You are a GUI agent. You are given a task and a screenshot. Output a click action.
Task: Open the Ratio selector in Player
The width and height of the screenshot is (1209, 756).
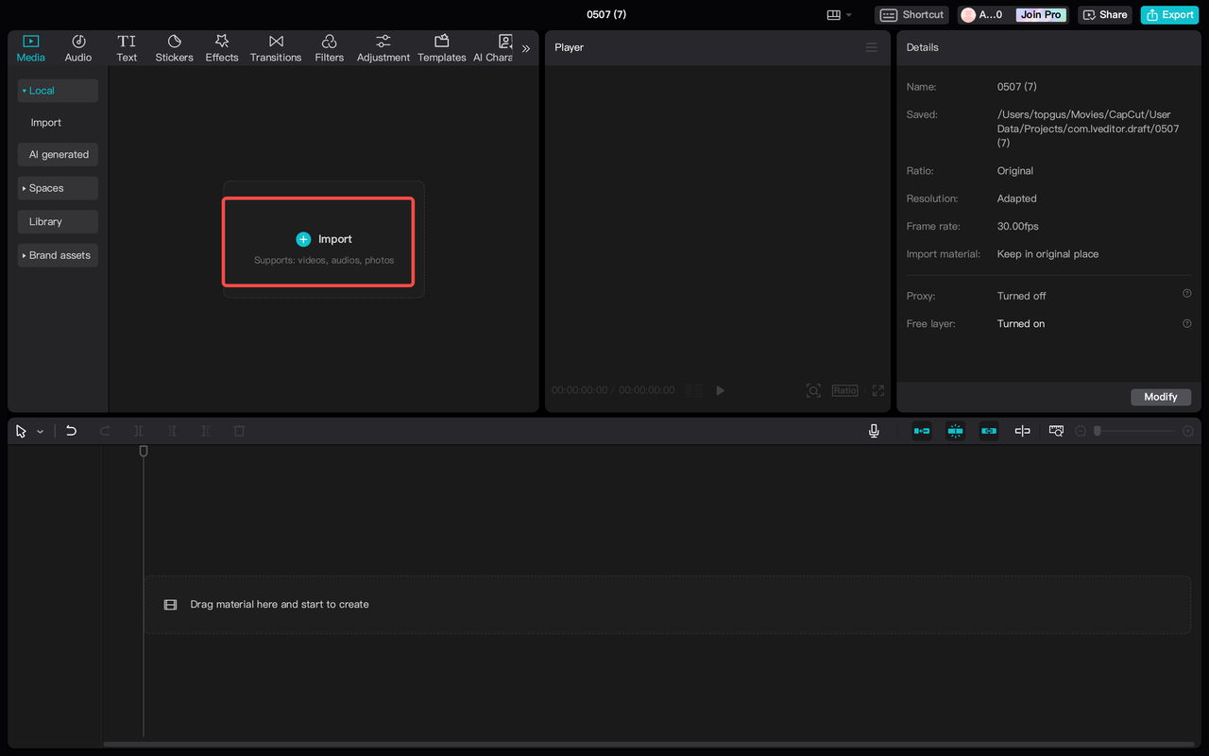(844, 390)
